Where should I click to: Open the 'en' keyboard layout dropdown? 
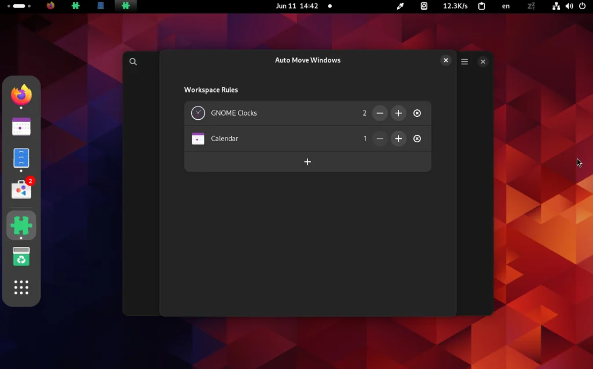(x=506, y=6)
